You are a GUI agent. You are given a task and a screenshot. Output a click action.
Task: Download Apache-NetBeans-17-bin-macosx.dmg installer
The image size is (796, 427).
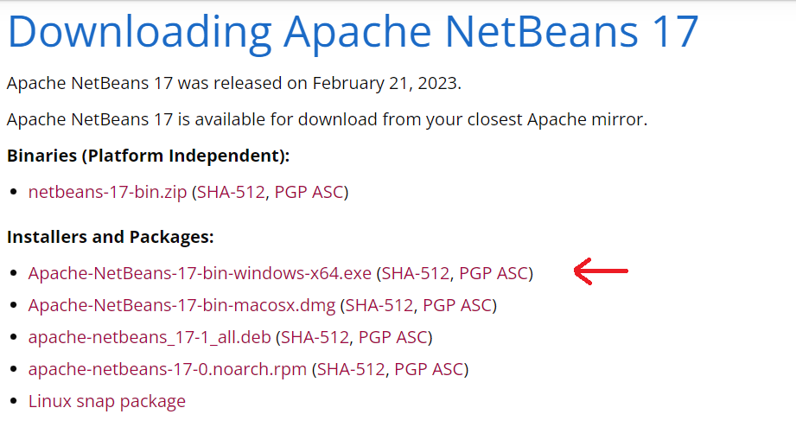(181, 305)
